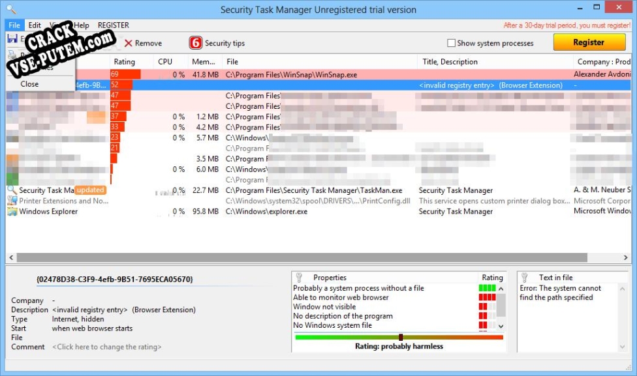
Task: Click the folder icon beside Windows Explorer
Action: [12, 211]
